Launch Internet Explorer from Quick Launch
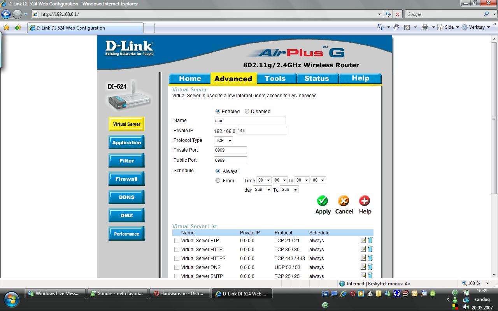498x311 pixels. 343,294
